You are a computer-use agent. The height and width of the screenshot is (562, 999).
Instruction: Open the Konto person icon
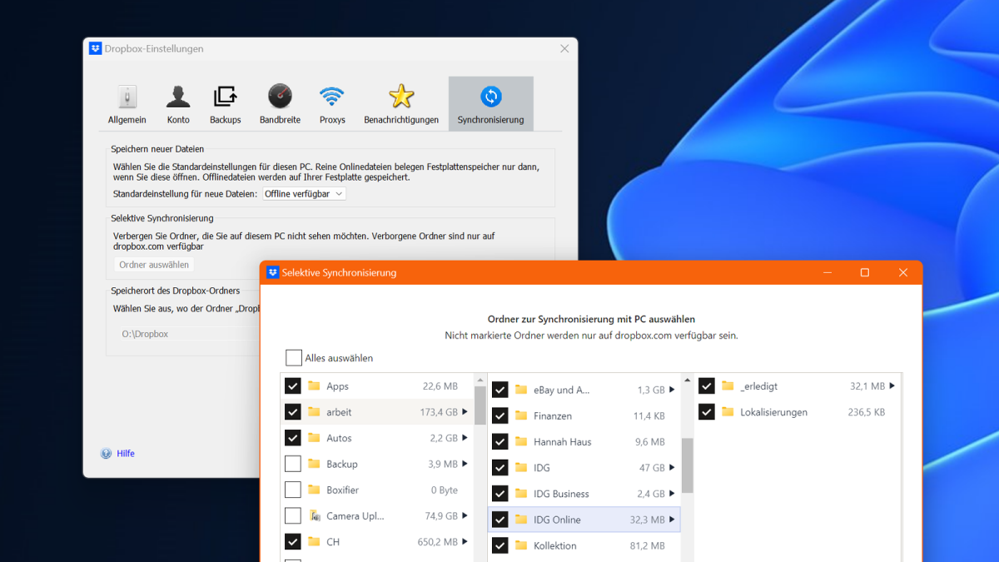point(178,97)
